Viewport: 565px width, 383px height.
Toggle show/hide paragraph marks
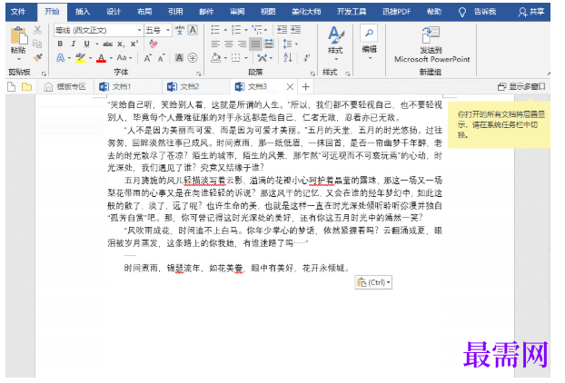pos(307,57)
